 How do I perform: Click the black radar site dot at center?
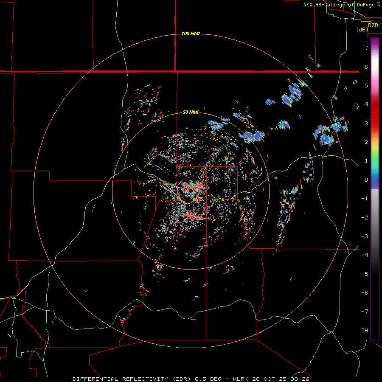[x=191, y=191]
